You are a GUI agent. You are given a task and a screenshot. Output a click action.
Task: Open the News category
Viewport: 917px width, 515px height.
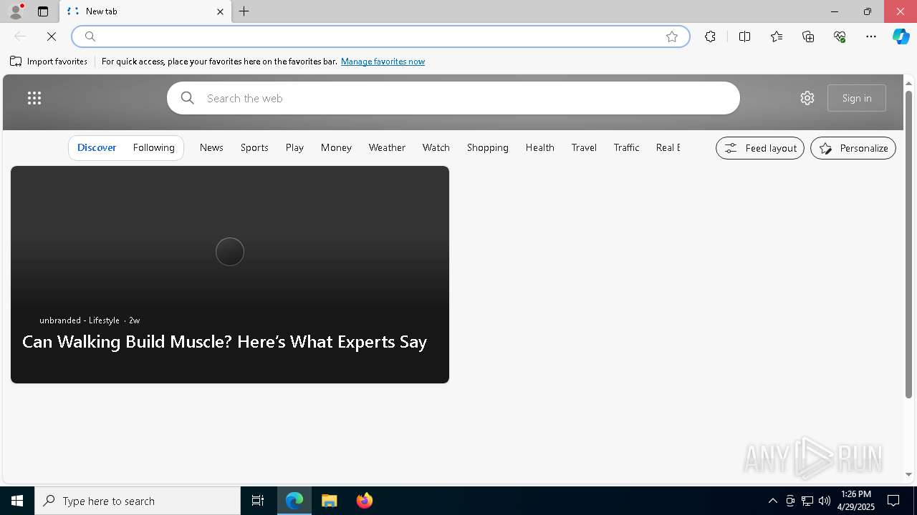[x=211, y=147]
